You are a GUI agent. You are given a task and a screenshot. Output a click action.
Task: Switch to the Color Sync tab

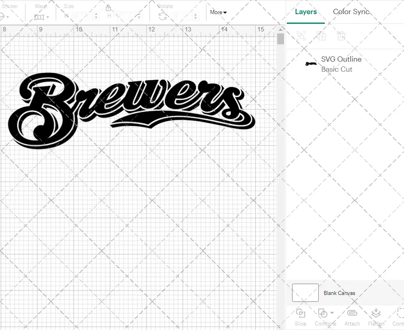[x=351, y=12]
